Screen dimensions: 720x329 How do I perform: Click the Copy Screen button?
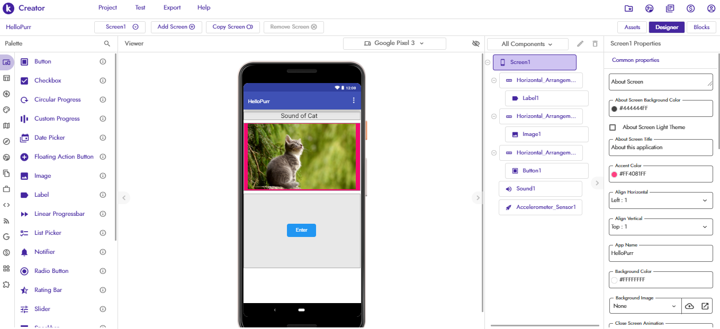[x=233, y=27]
